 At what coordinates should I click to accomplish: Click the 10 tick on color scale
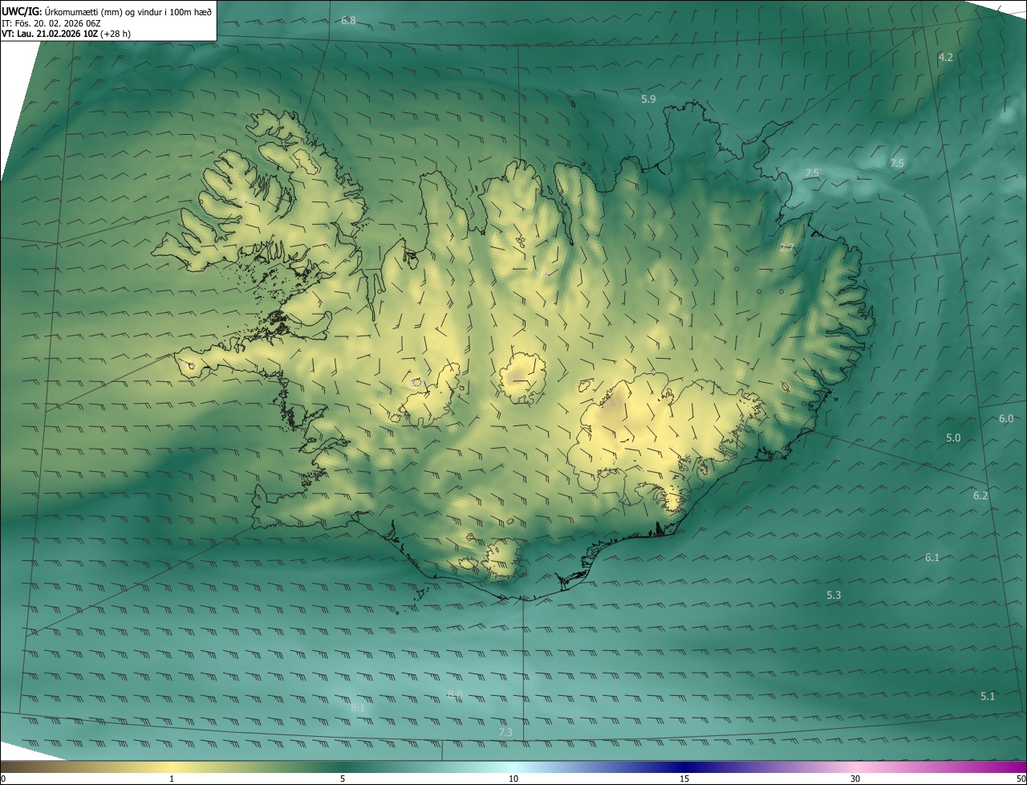(513, 779)
